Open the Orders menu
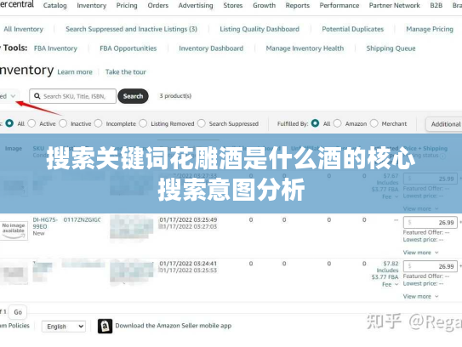The width and height of the screenshot is (462, 347). click(158, 6)
